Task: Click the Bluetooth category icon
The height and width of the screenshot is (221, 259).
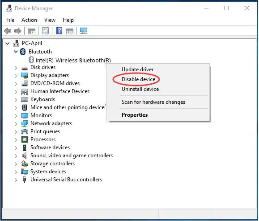Action: pos(23,52)
